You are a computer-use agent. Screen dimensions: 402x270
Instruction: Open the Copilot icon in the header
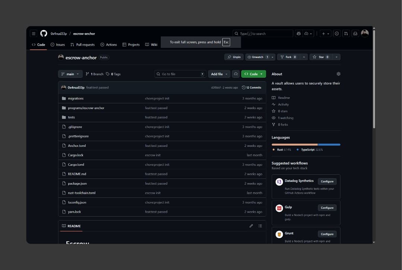click(x=299, y=33)
